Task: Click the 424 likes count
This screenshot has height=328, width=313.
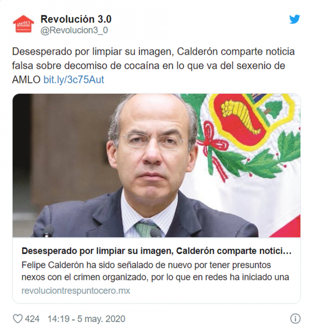Action: click(32, 319)
